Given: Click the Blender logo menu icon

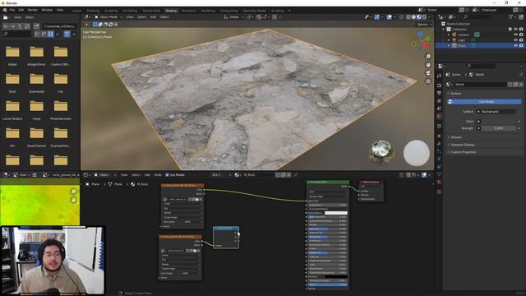Looking at the screenshot, I should pyautogui.click(x=5, y=10).
